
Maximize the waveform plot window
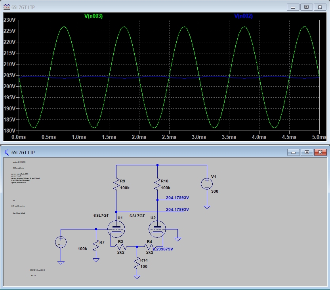tap(307, 7)
